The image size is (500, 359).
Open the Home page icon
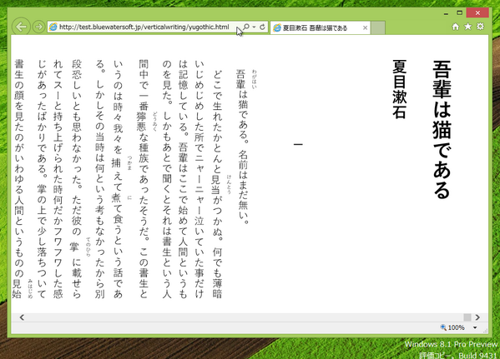[456, 27]
